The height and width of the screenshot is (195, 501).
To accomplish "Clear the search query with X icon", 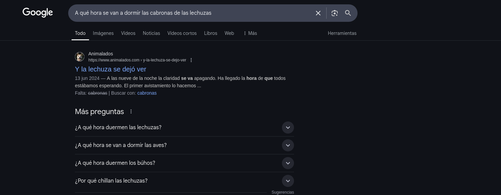I will click(x=318, y=13).
